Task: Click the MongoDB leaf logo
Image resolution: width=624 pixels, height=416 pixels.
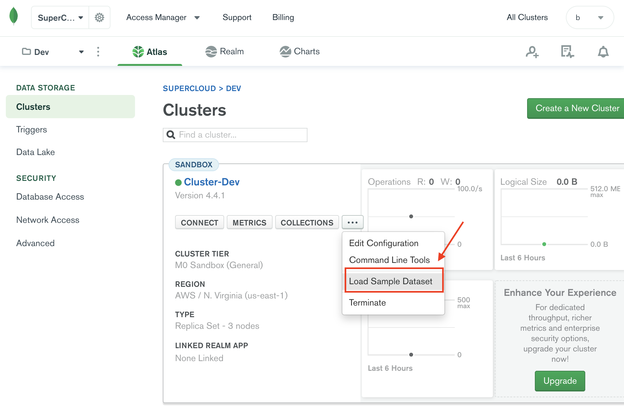Action: [x=14, y=16]
